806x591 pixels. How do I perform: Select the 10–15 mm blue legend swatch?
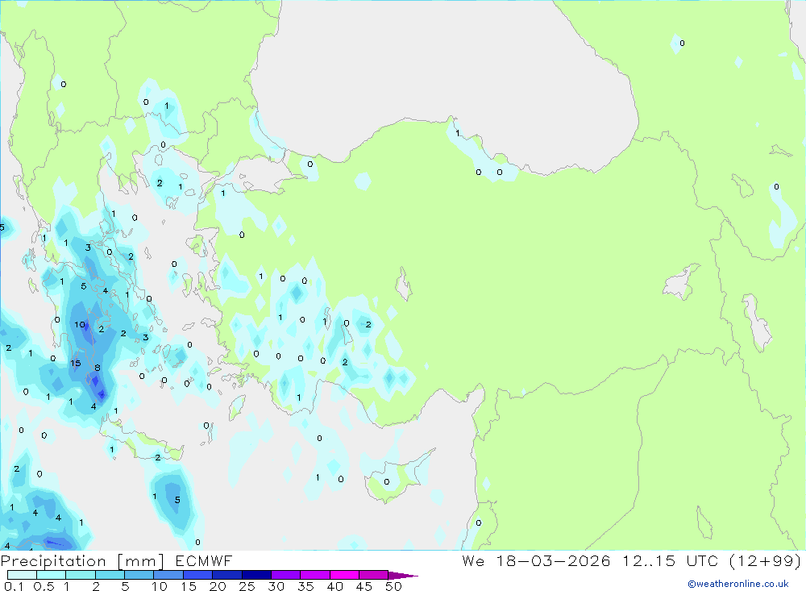pyautogui.click(x=168, y=575)
